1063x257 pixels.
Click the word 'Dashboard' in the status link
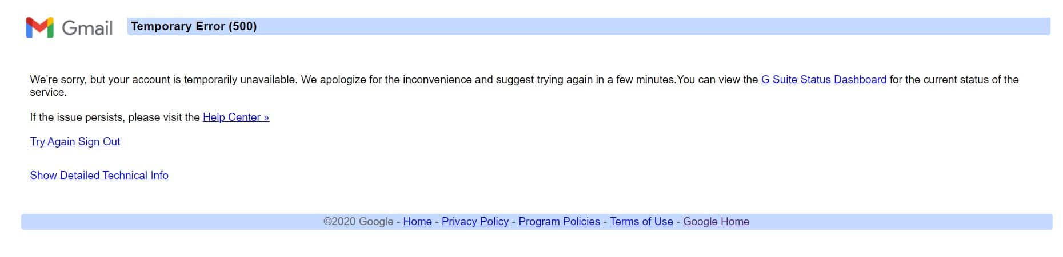[x=860, y=80]
